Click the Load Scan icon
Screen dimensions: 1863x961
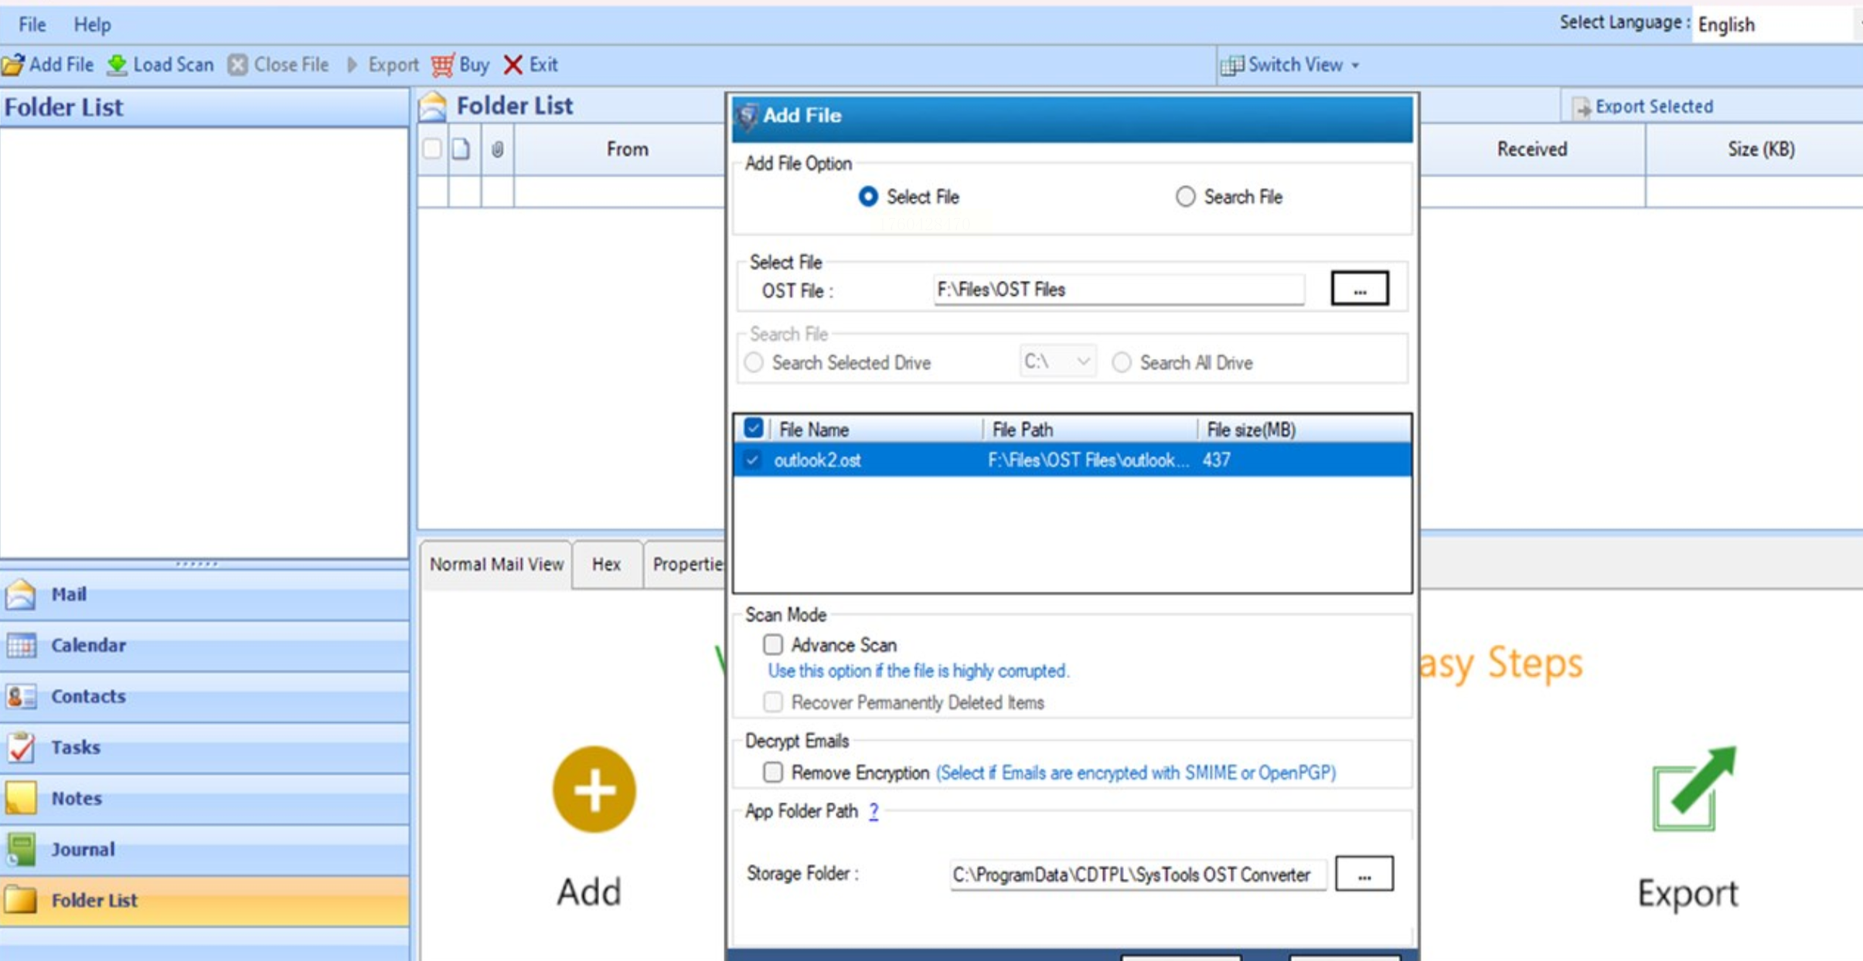[117, 65]
